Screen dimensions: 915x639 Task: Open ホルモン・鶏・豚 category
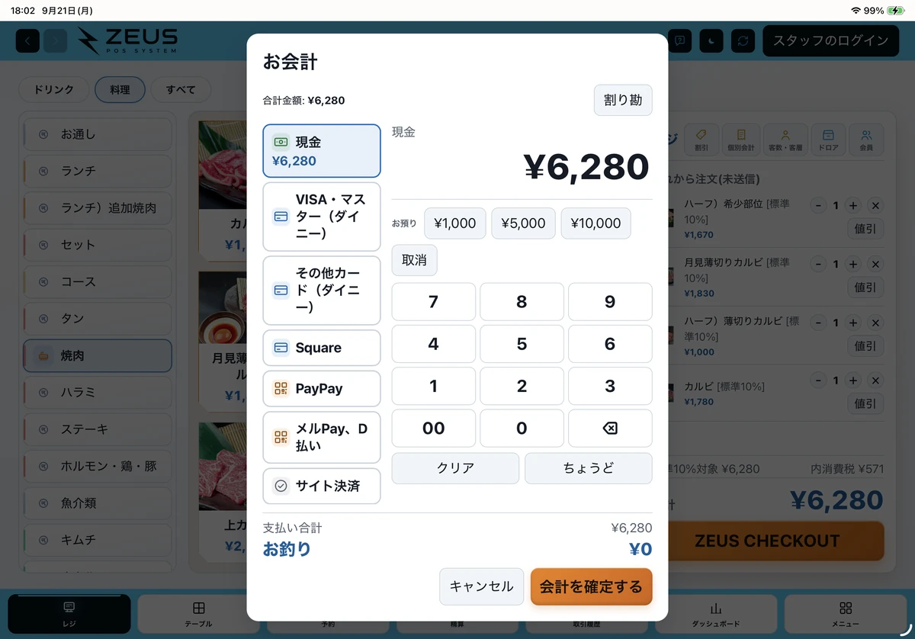(x=98, y=466)
